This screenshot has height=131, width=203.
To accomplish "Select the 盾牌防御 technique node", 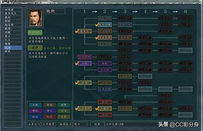I will click(125, 25).
